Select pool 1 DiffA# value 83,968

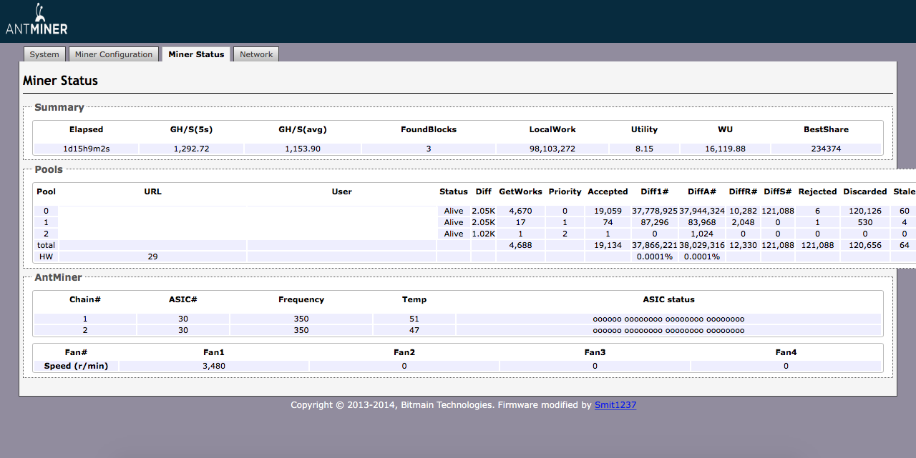702,222
